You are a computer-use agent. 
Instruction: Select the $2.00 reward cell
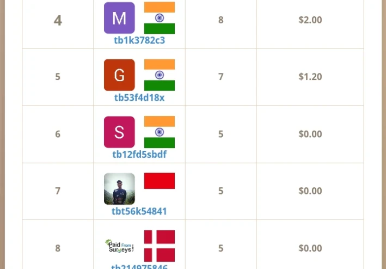(310, 20)
